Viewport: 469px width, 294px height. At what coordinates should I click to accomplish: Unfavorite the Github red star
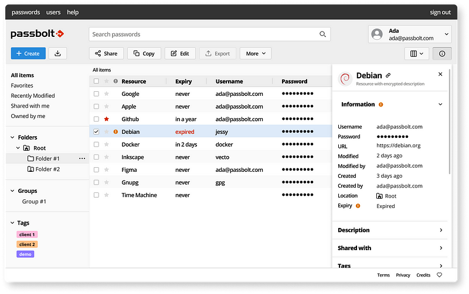(106, 119)
